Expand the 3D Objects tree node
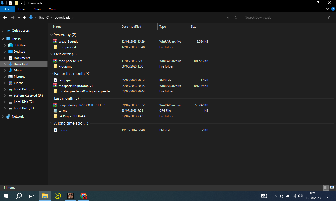This screenshot has height=201, width=336. (x=5, y=45)
